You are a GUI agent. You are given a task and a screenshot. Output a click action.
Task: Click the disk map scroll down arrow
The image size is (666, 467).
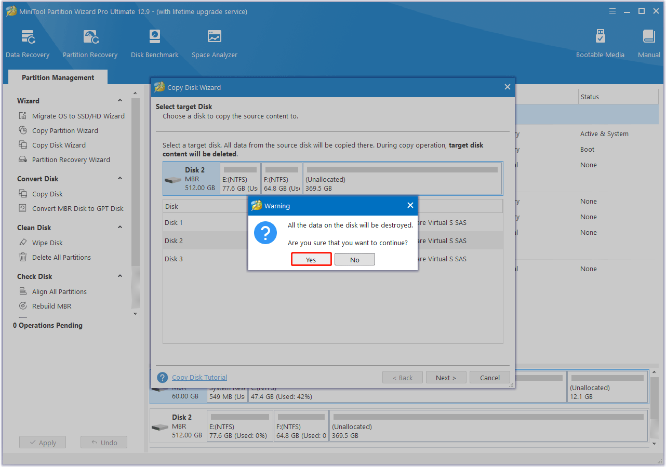coord(655,444)
